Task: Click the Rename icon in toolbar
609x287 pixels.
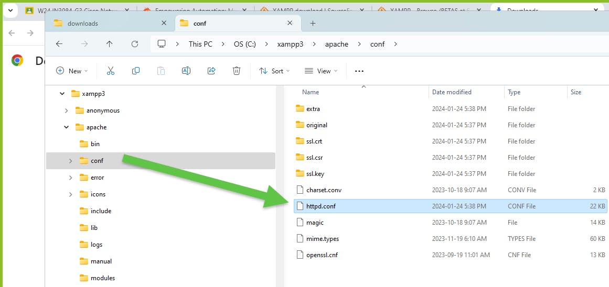Action: [x=186, y=71]
